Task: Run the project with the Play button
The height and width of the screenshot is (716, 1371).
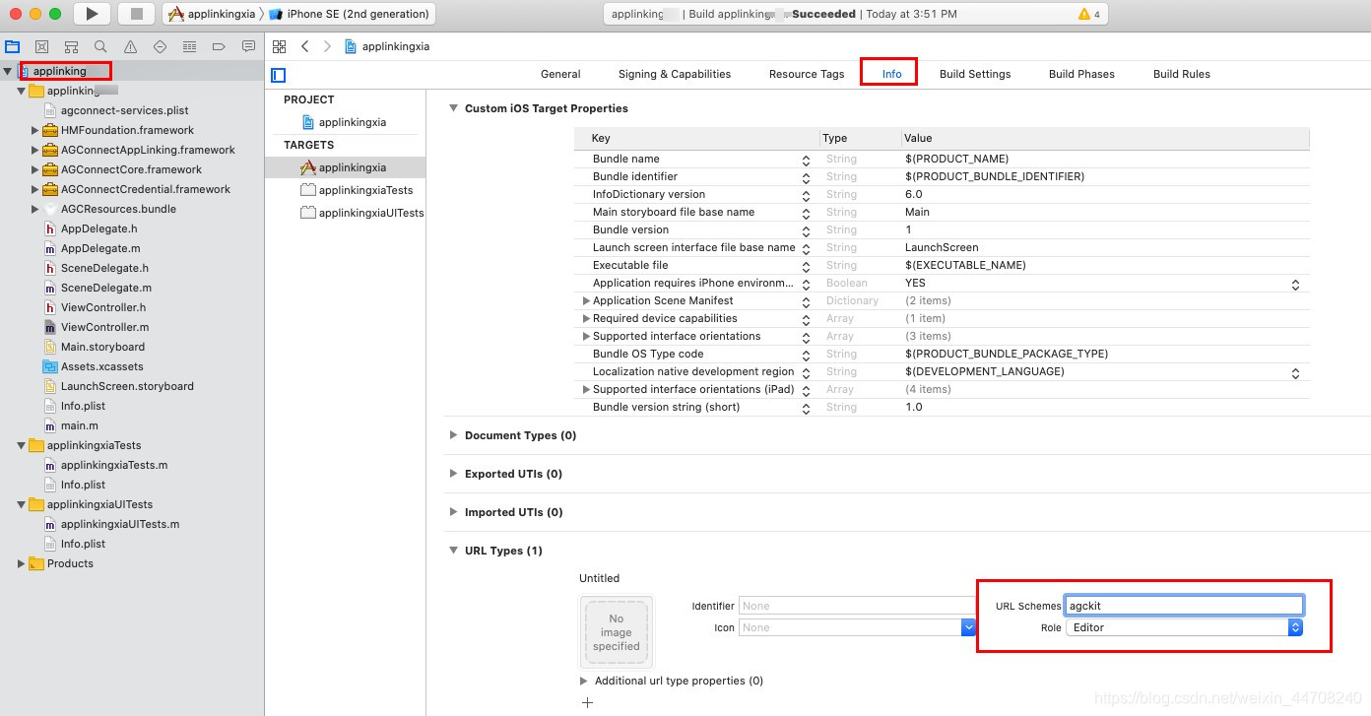Action: (92, 14)
